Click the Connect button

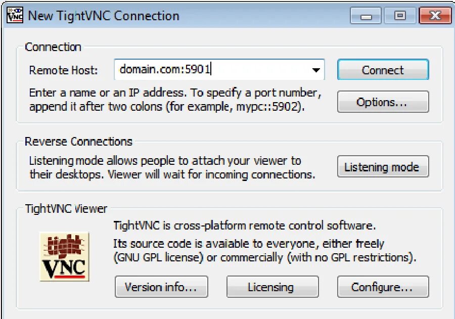pyautogui.click(x=383, y=70)
